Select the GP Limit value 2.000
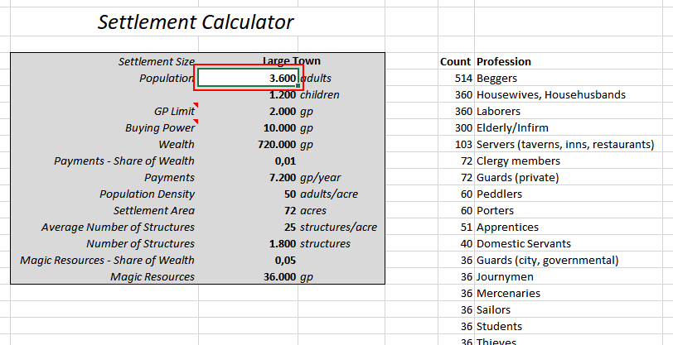 249,112
